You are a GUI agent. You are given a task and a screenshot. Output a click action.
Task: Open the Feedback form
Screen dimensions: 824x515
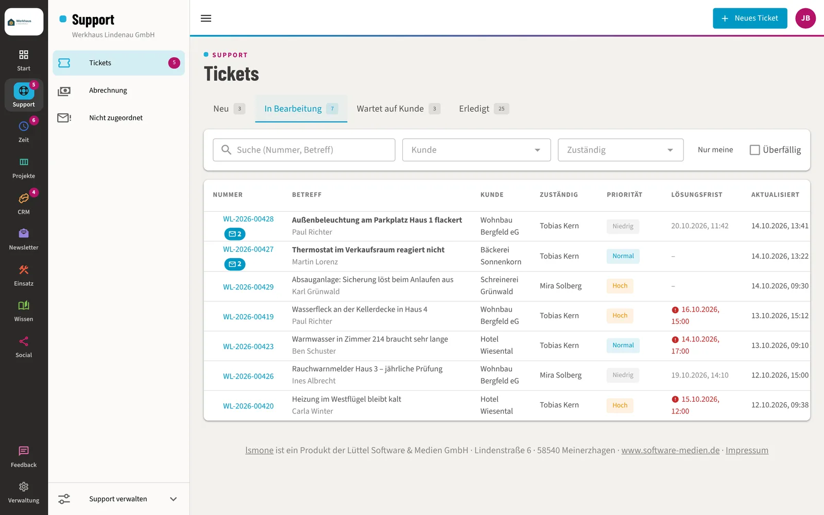pos(24,457)
